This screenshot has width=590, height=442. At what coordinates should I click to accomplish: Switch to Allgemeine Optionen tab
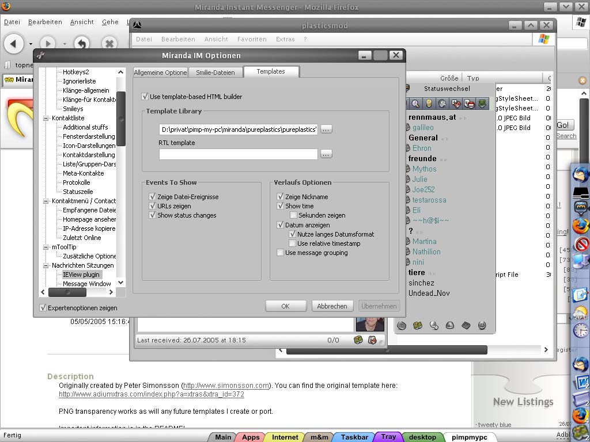click(x=161, y=73)
